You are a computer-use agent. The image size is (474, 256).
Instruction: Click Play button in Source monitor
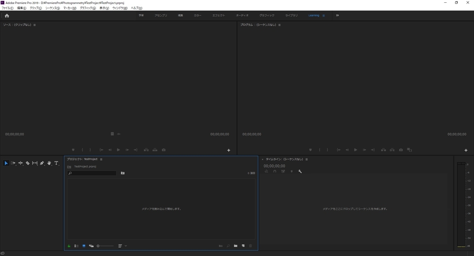118,150
